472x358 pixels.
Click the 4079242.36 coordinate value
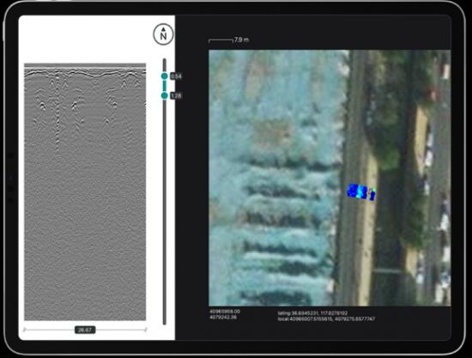pyautogui.click(x=223, y=317)
